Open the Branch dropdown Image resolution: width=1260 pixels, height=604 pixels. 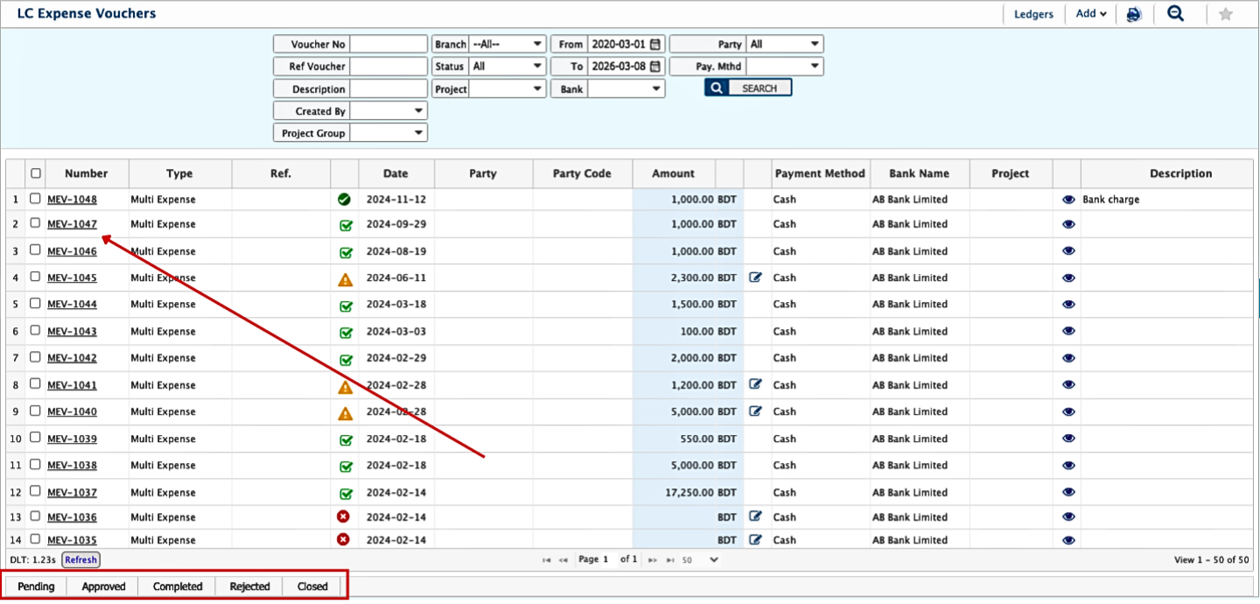[507, 45]
